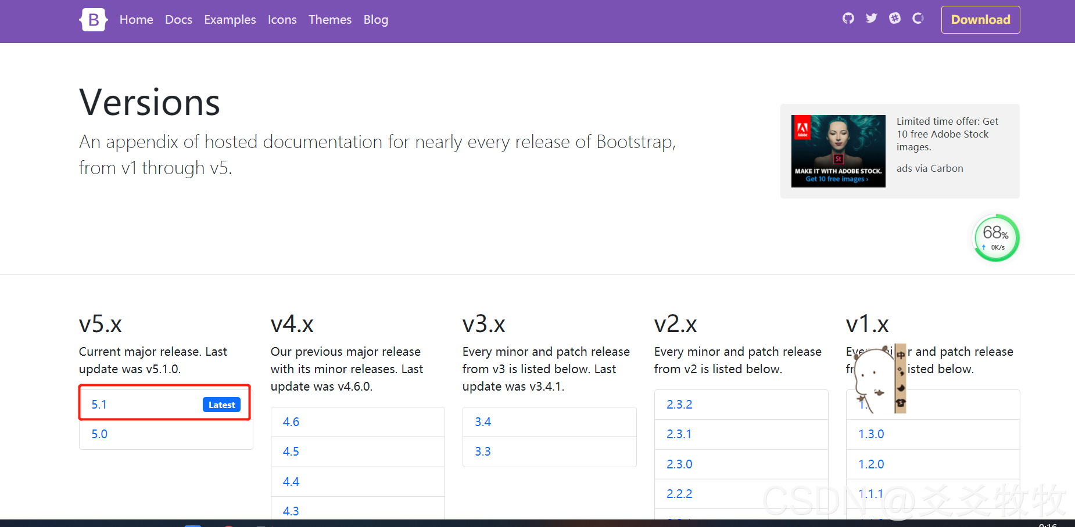Image resolution: width=1075 pixels, height=527 pixels.
Task: Click the 68% speed floating widget
Action: pyautogui.click(x=996, y=238)
